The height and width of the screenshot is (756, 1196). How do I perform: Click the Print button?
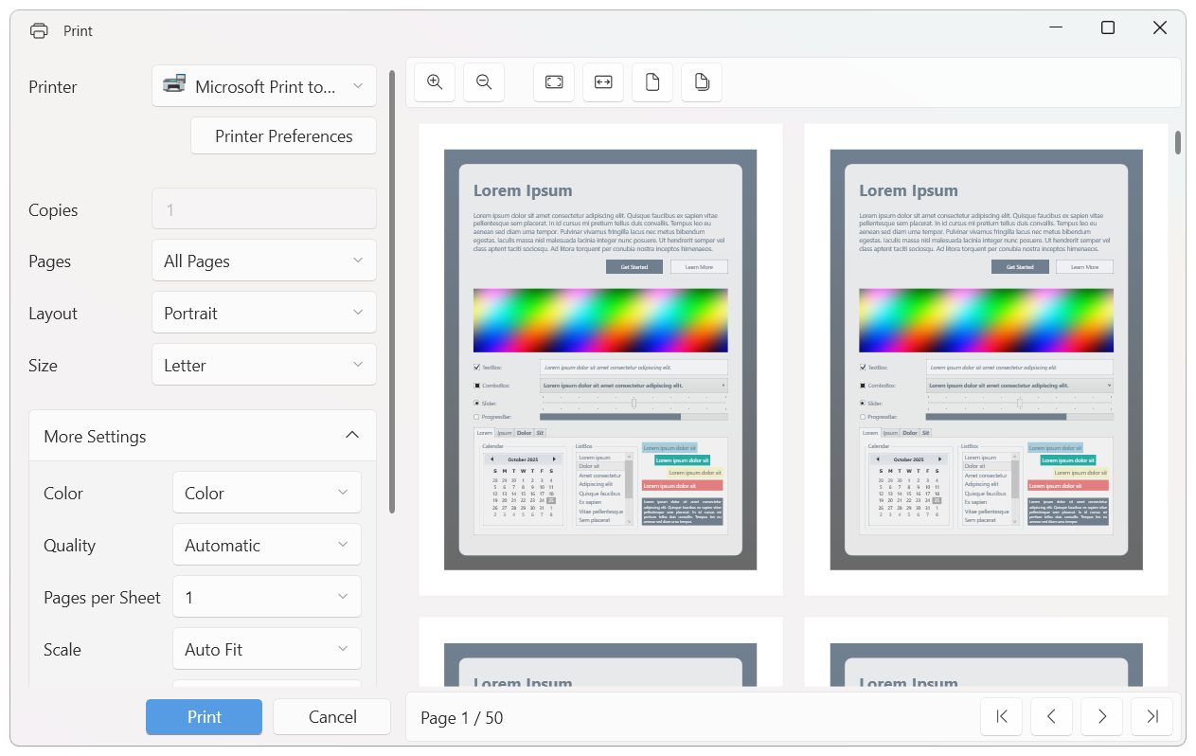pyautogui.click(x=205, y=717)
